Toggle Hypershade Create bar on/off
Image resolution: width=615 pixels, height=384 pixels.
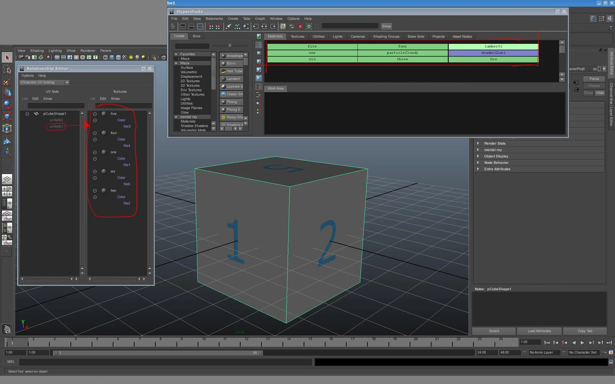(173, 26)
